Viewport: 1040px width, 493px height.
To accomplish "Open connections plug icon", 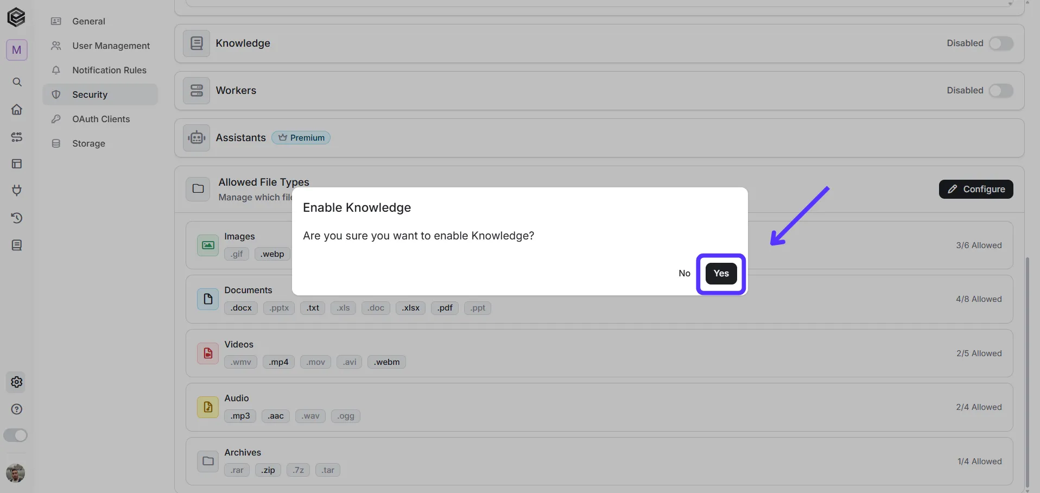I will [17, 191].
